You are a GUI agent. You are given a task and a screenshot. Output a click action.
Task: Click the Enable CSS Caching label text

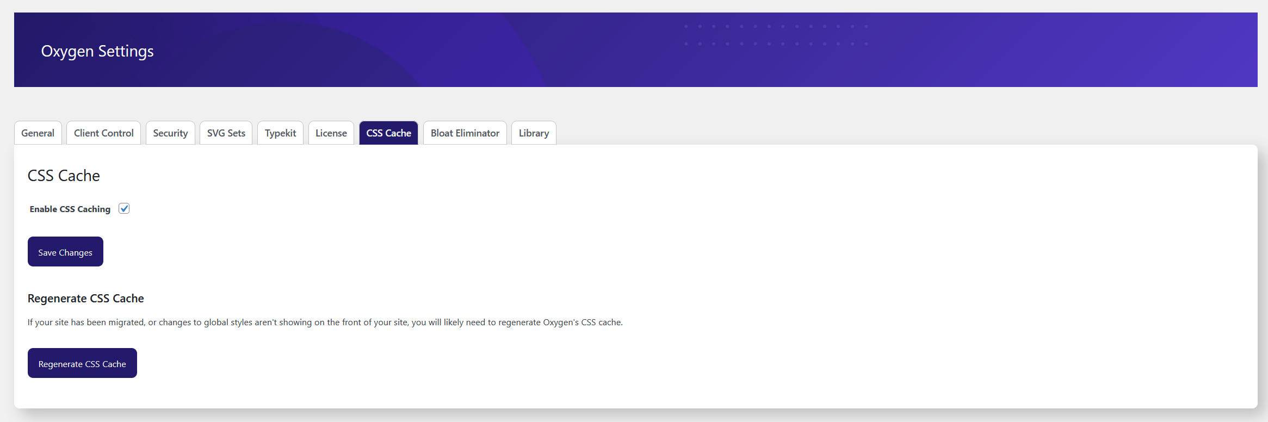(x=70, y=209)
